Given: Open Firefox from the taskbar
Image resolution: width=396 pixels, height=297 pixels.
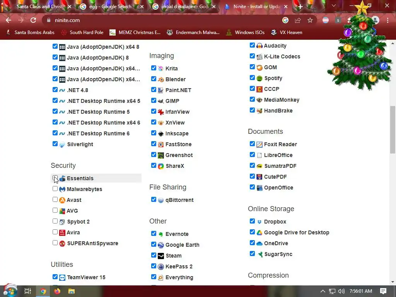Looking at the screenshot, I should click(x=57, y=291).
